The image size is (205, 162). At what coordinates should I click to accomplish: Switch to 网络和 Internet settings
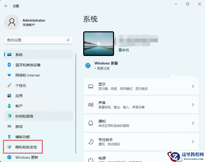click(39, 75)
